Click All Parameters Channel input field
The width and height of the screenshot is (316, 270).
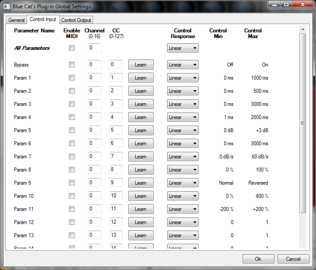click(x=95, y=48)
